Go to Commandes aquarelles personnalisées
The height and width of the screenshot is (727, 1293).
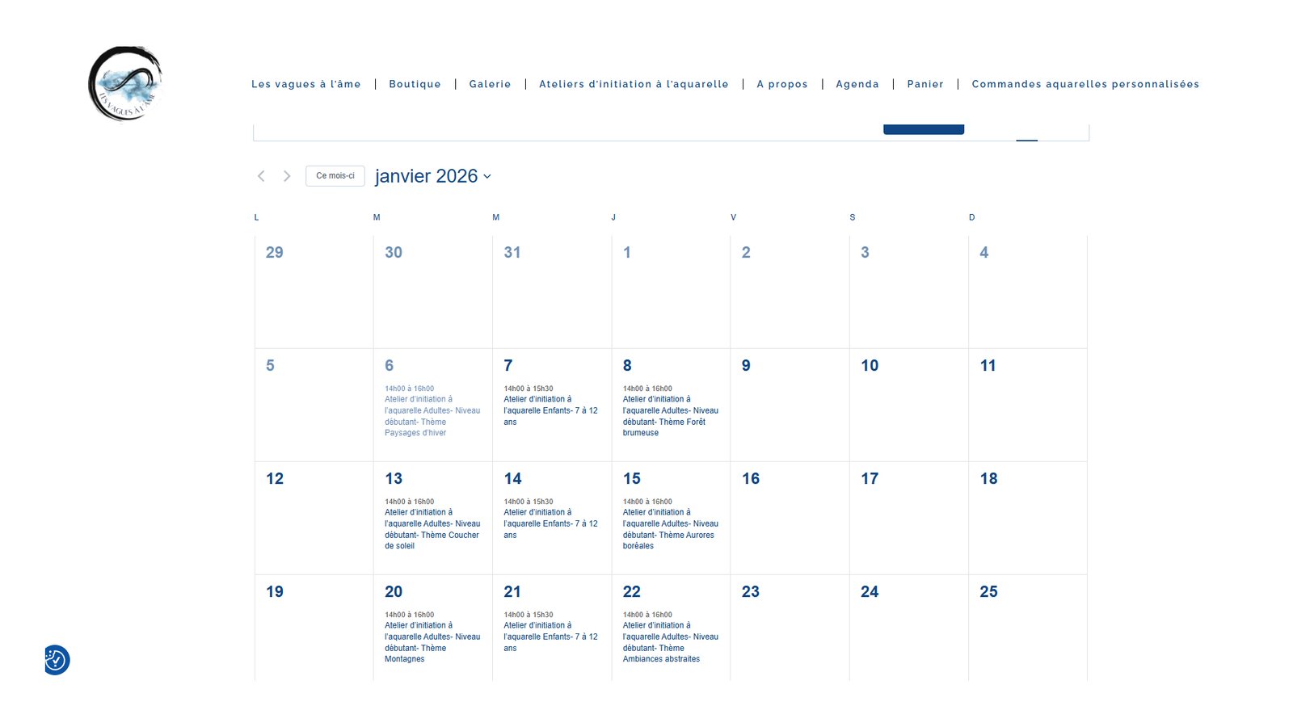click(1085, 84)
